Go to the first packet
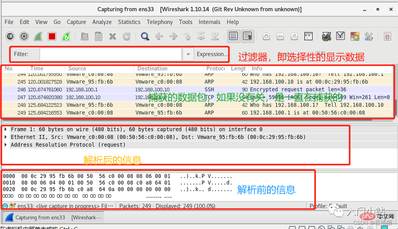Viewport: 398px width, 229px height. [200, 36]
